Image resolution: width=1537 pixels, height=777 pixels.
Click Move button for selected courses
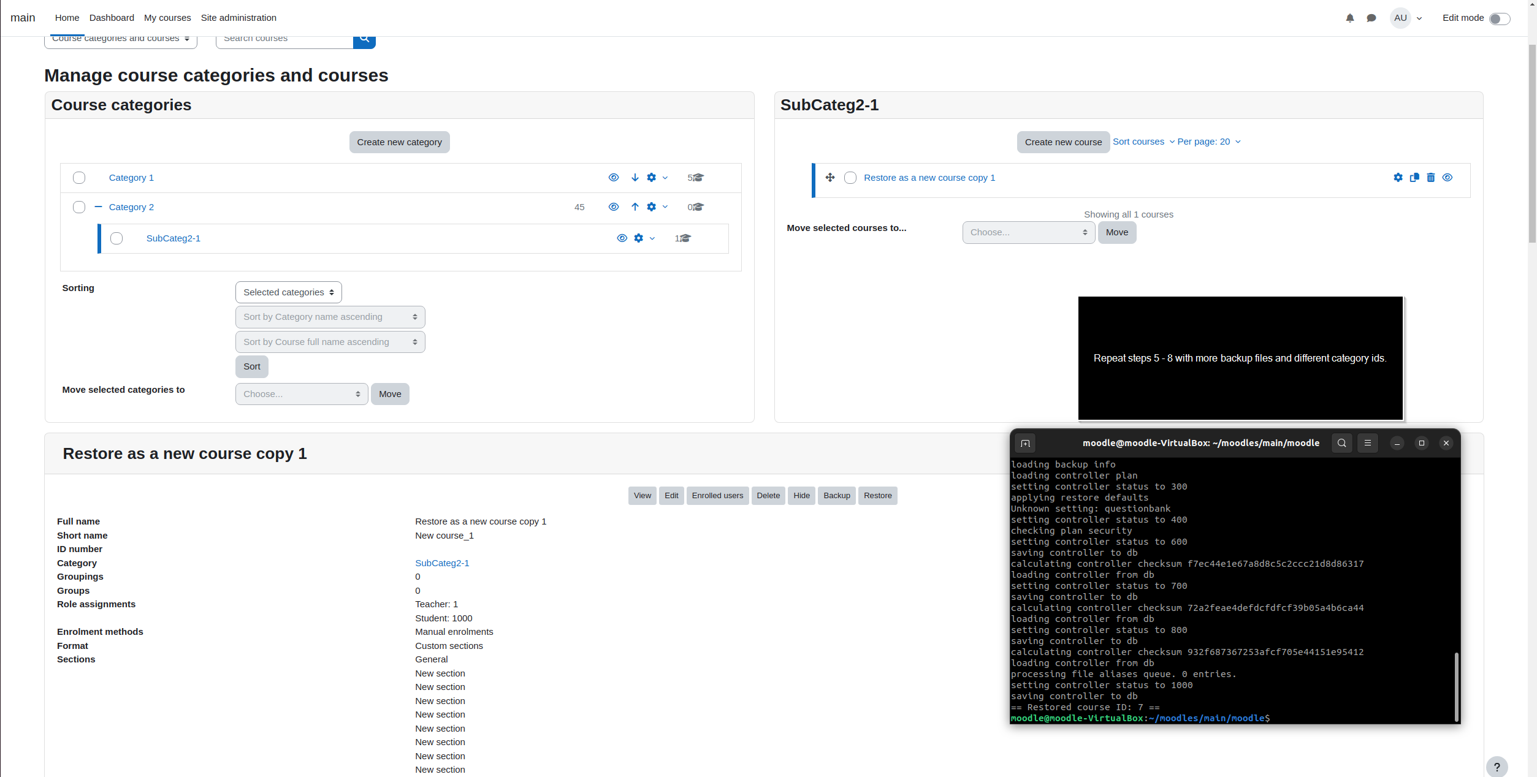[1117, 232]
